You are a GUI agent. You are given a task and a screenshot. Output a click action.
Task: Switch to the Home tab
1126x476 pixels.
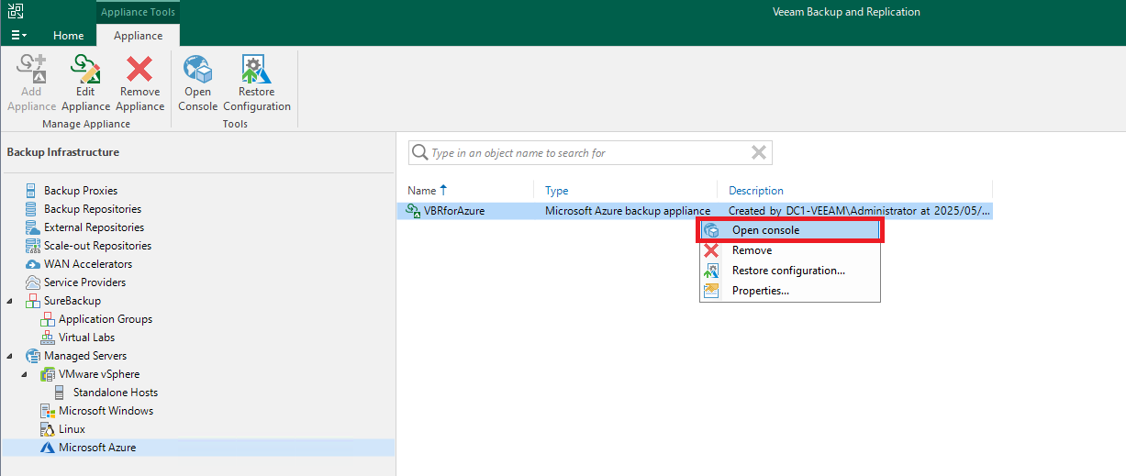coord(68,36)
